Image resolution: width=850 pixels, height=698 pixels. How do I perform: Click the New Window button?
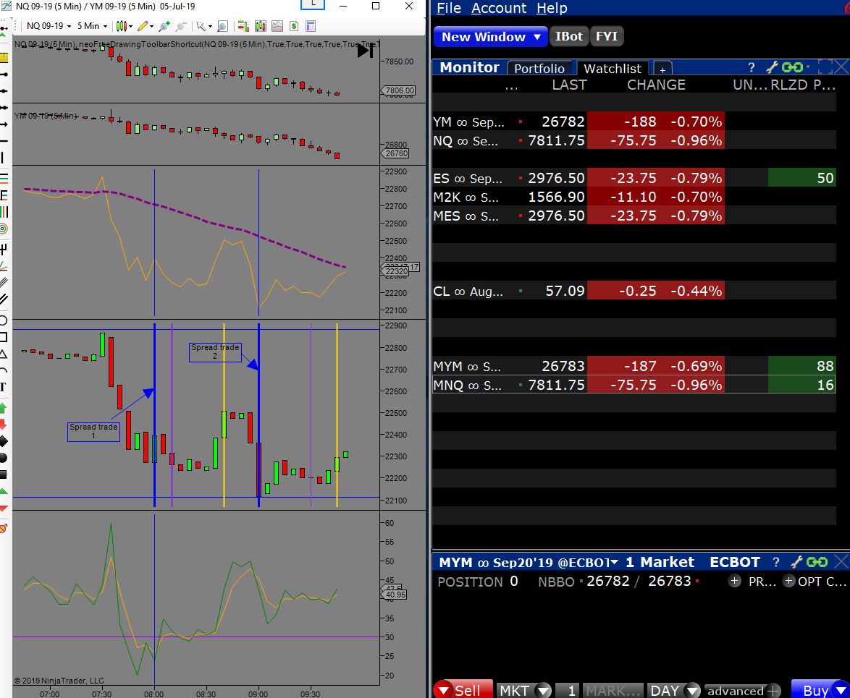491,37
